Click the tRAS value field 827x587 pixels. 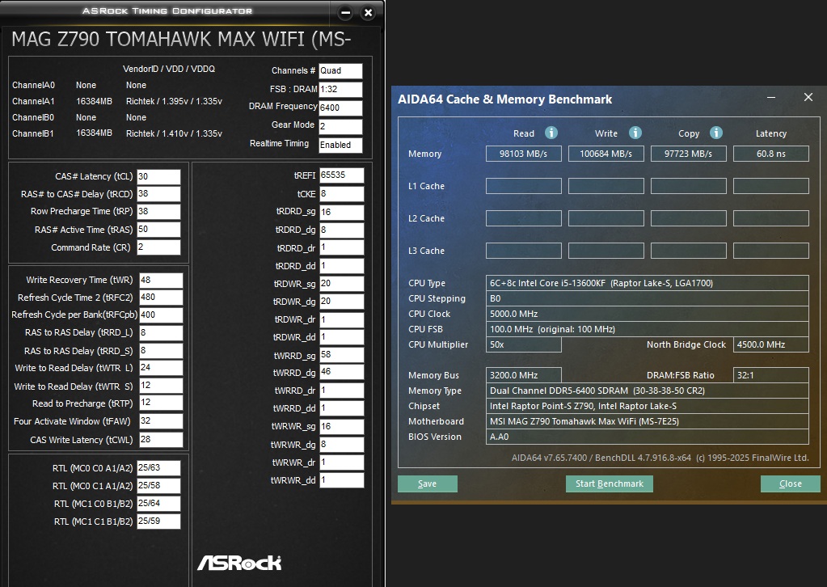tap(158, 230)
